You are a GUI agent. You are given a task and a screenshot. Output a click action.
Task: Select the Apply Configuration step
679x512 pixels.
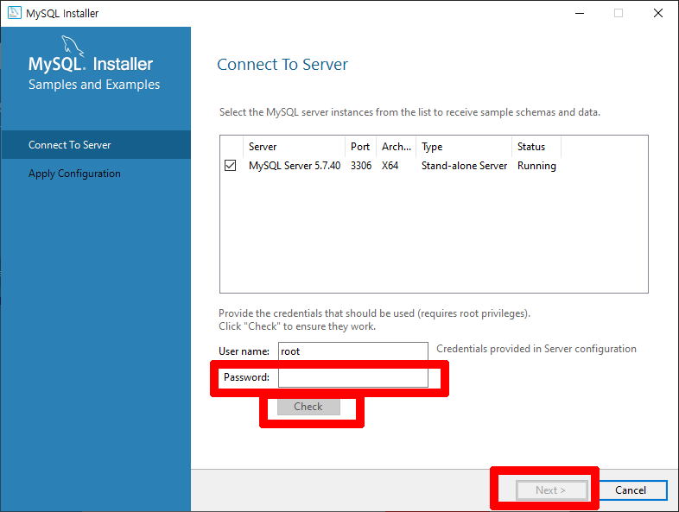[96, 174]
